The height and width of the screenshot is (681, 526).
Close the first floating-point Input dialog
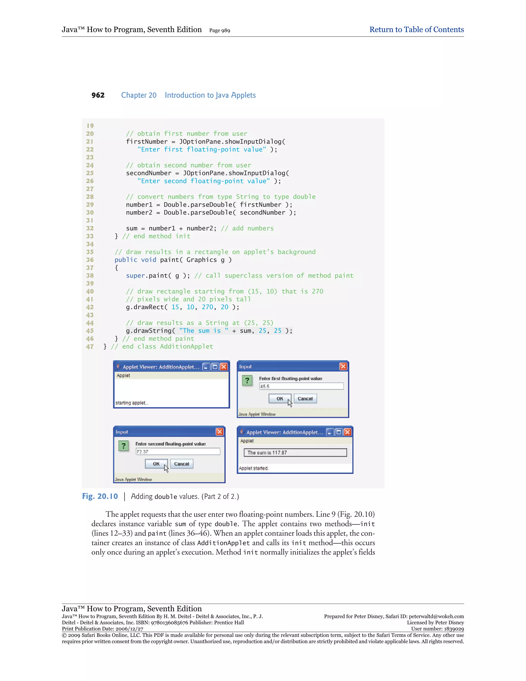tap(343, 366)
